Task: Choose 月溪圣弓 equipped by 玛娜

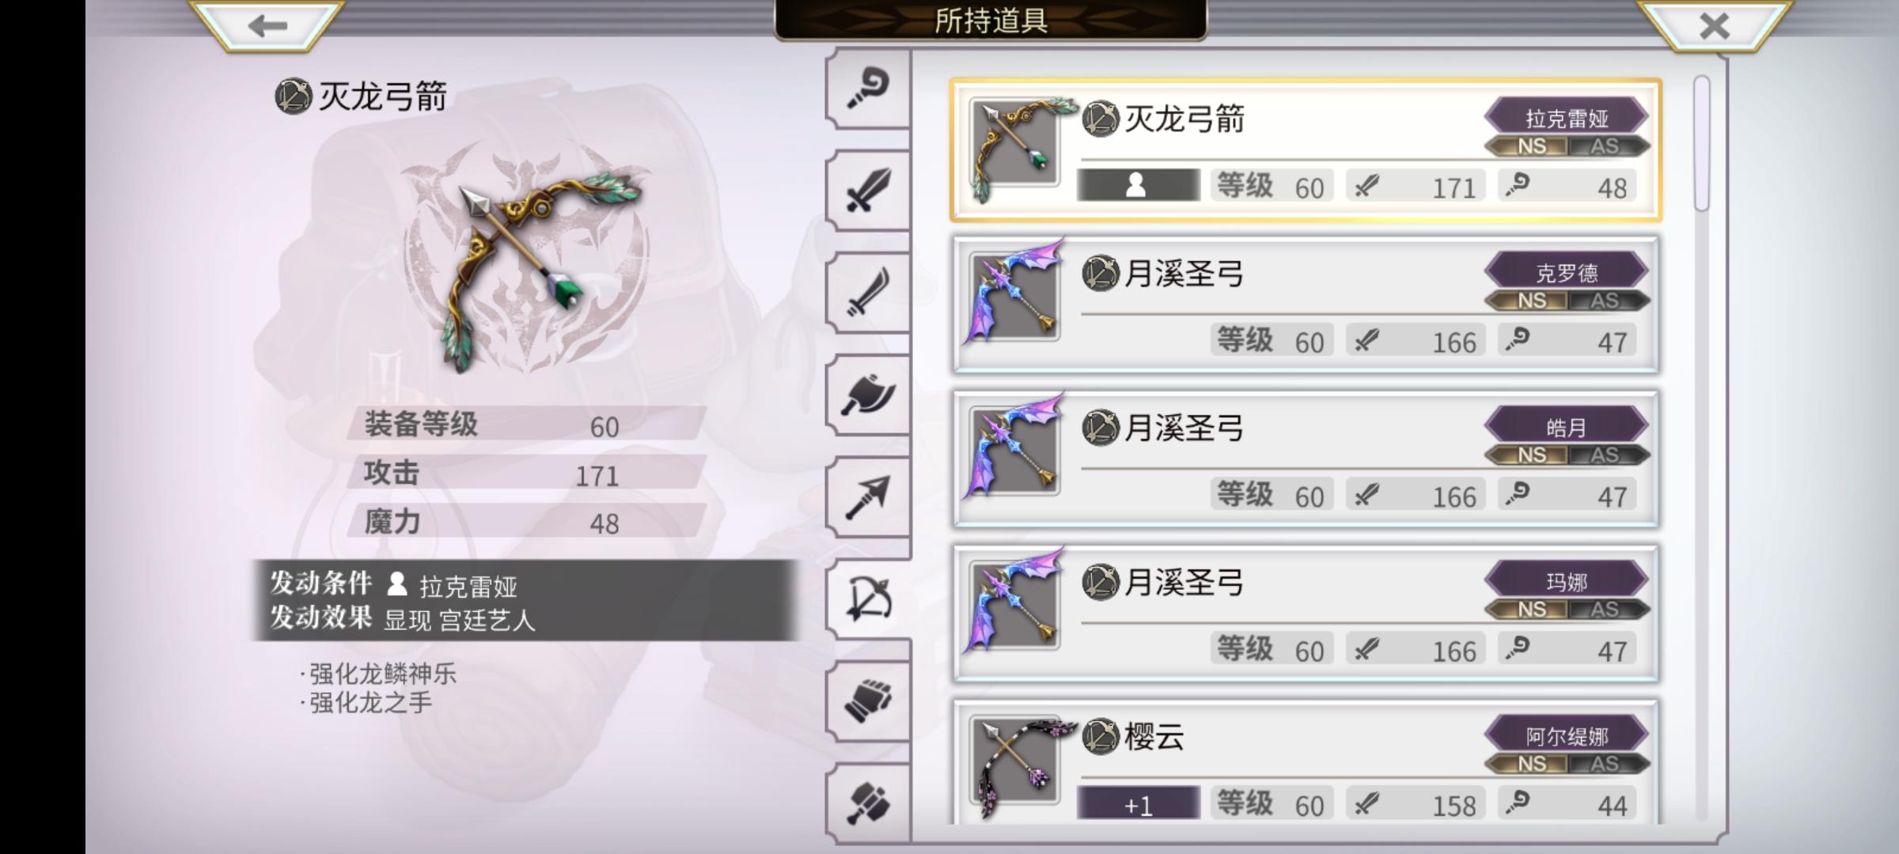Action: click(1306, 613)
